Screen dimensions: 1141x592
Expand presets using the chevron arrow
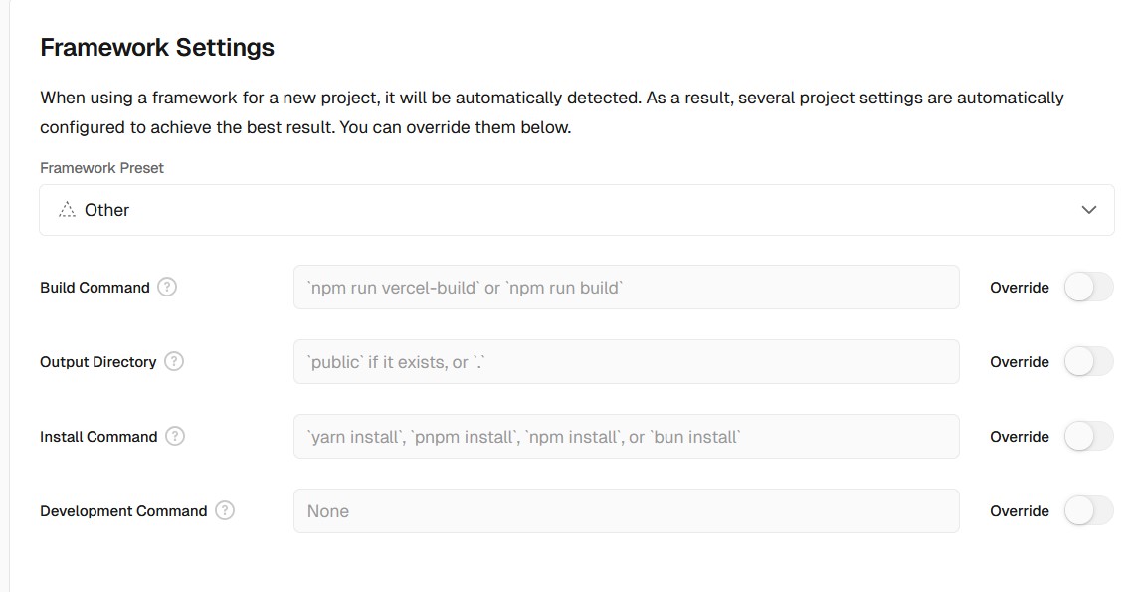point(1088,210)
